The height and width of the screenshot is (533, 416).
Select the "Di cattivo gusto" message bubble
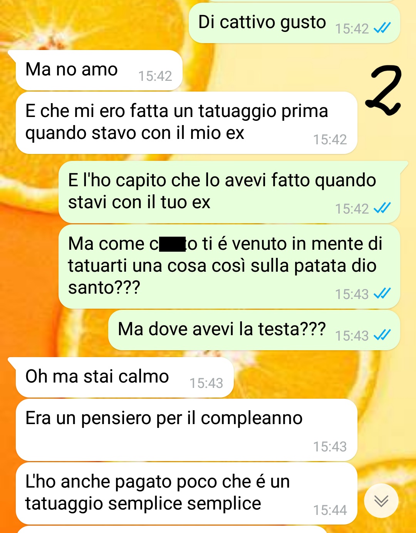[294, 23]
